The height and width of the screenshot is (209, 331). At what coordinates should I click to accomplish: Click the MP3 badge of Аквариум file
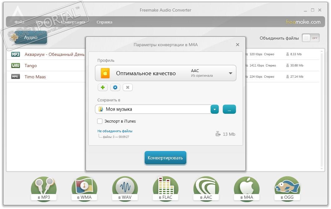pos(15,54)
